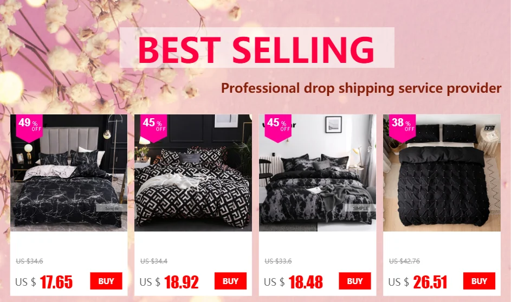
Task: Click the BEST SELLING banner title
Action: pos(256,49)
